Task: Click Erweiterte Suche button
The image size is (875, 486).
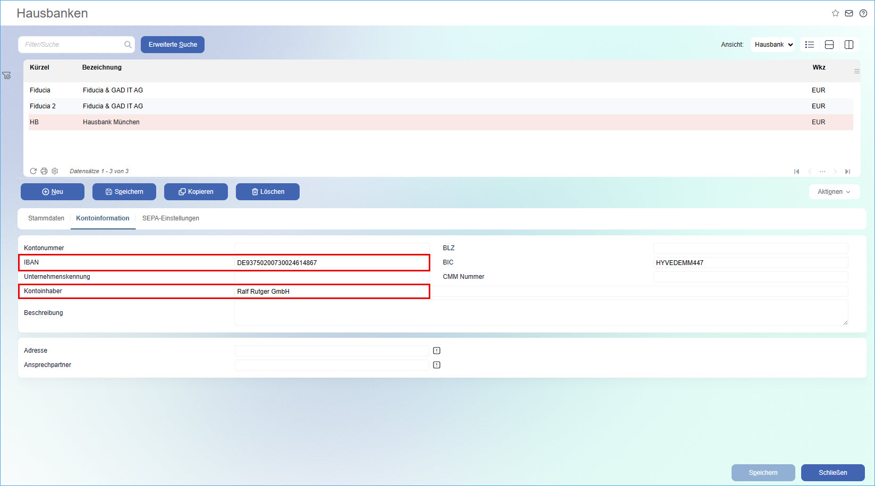Action: coord(173,45)
